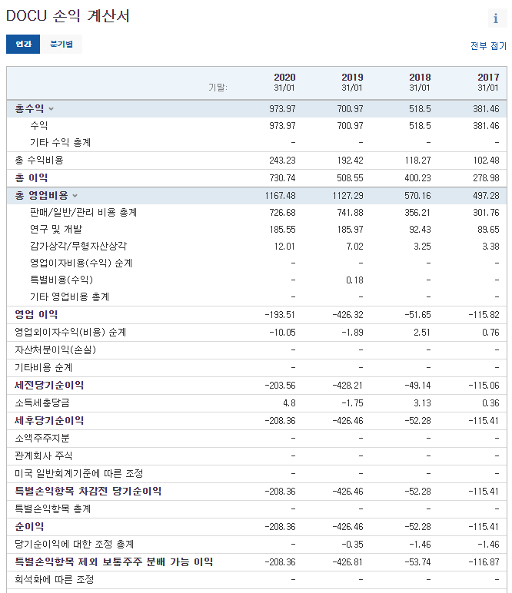Click the 2017 연구 및 개발 value 89.65
512x593 pixels.
[x=488, y=230]
